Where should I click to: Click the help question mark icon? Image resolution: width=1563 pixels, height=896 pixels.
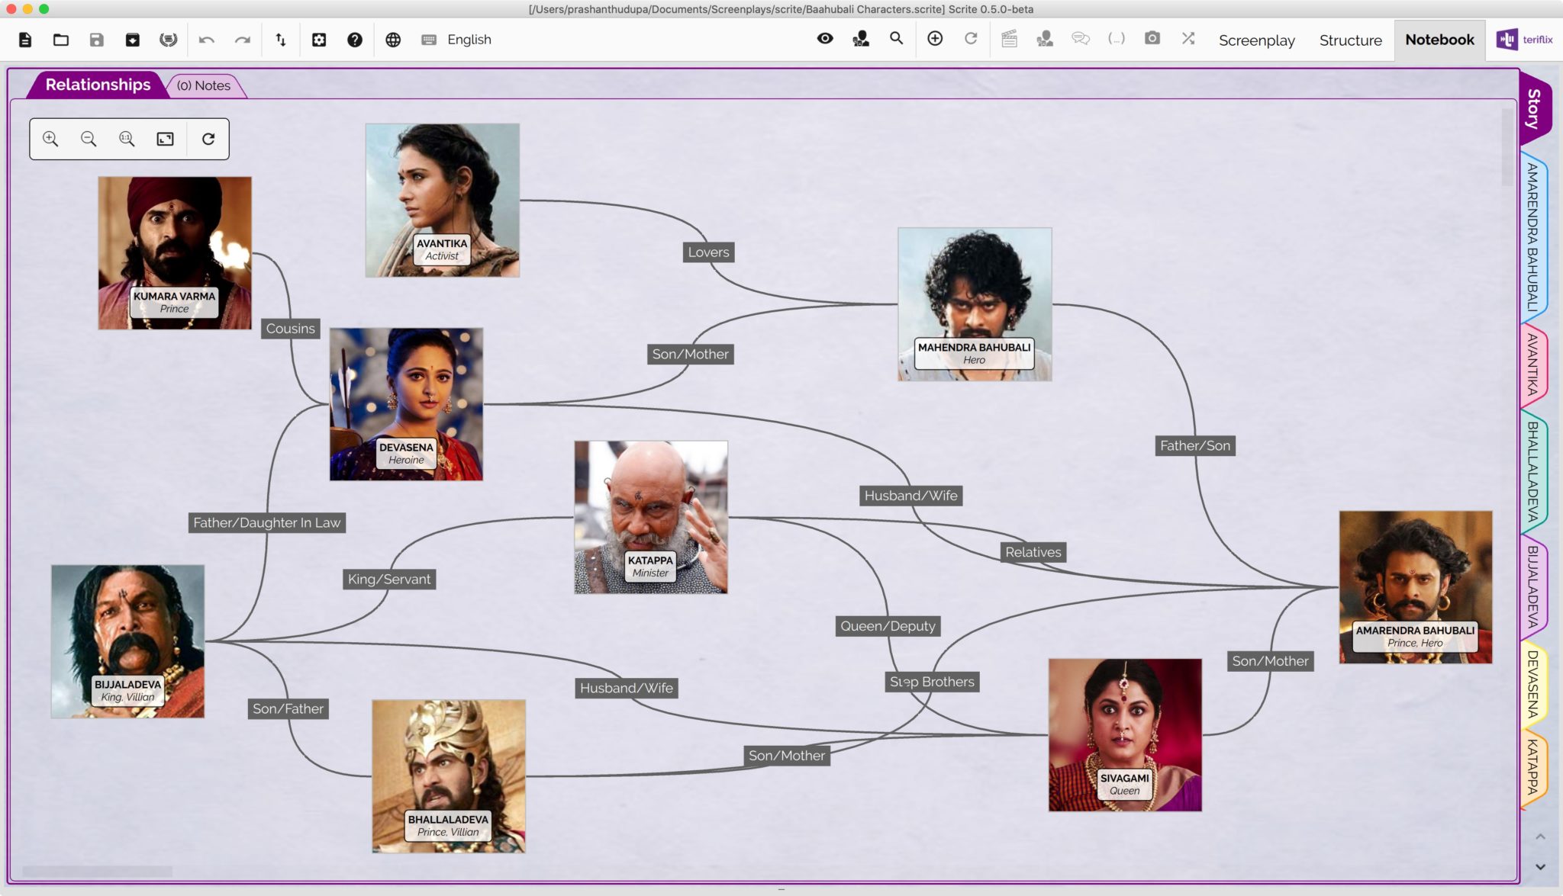pos(355,40)
